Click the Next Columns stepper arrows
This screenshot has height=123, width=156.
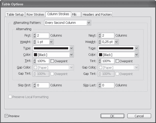[x=100, y=35]
